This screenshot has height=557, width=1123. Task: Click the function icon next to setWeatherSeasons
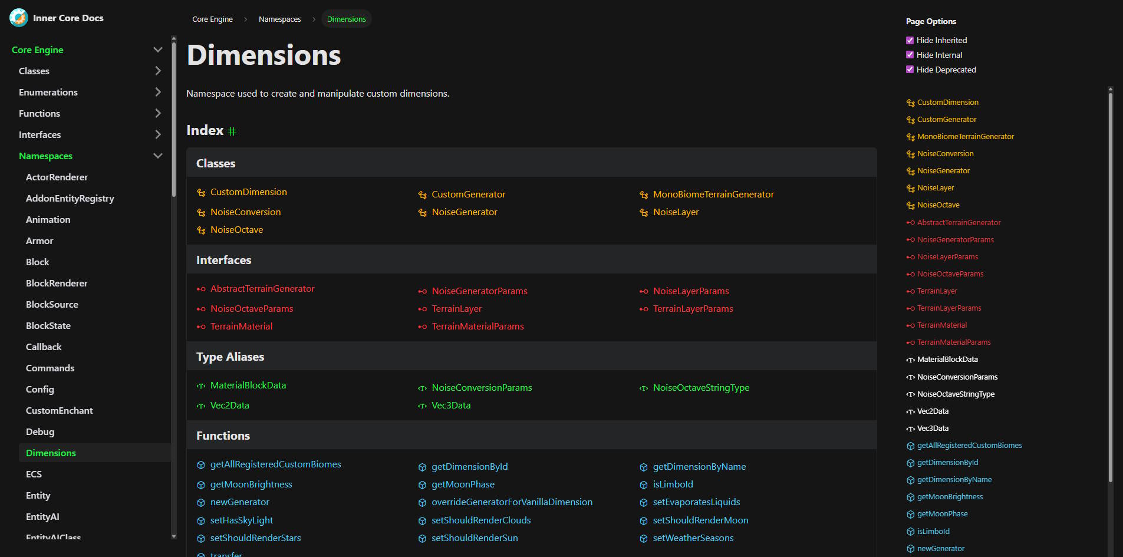tap(644, 539)
